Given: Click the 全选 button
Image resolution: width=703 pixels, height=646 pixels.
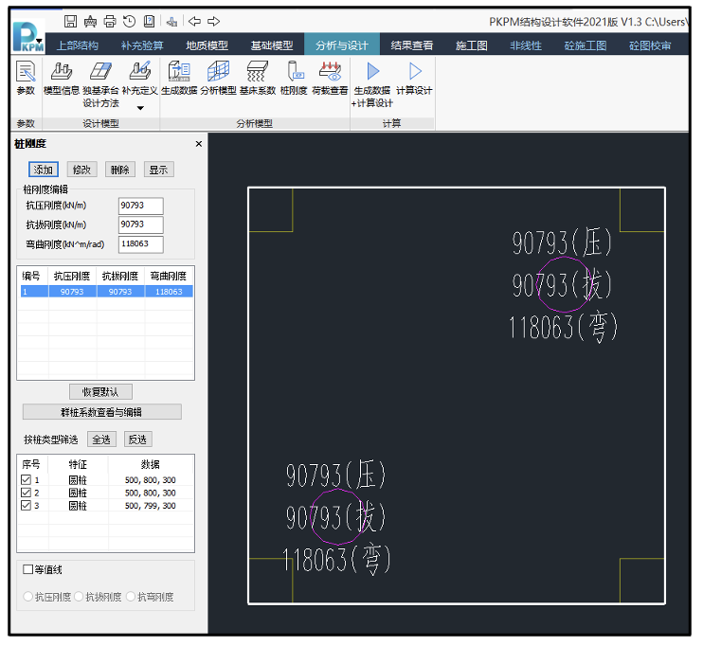Looking at the screenshot, I should tap(101, 440).
